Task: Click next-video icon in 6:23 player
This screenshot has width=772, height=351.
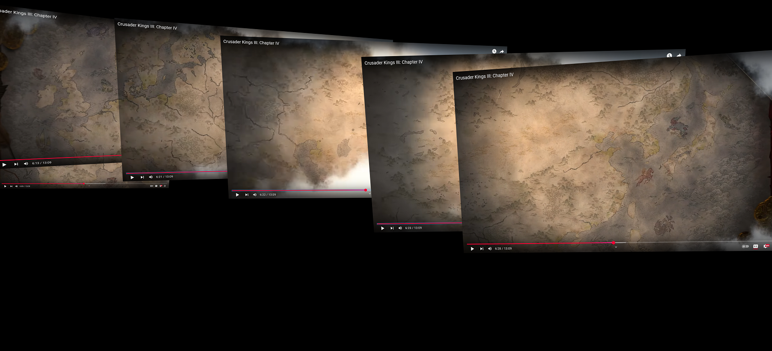Action: coord(392,228)
